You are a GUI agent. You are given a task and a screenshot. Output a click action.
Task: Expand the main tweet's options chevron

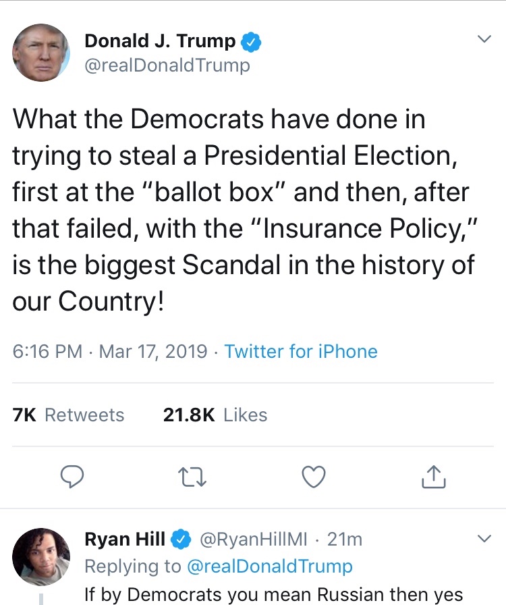pos(484,40)
